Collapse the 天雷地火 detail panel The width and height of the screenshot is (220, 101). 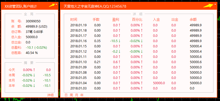point(215,4)
